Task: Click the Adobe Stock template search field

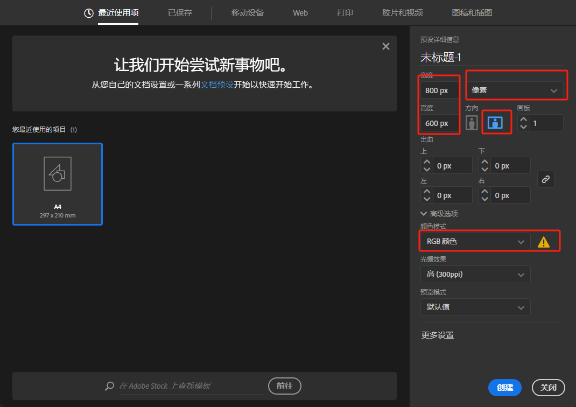Action: (192, 386)
